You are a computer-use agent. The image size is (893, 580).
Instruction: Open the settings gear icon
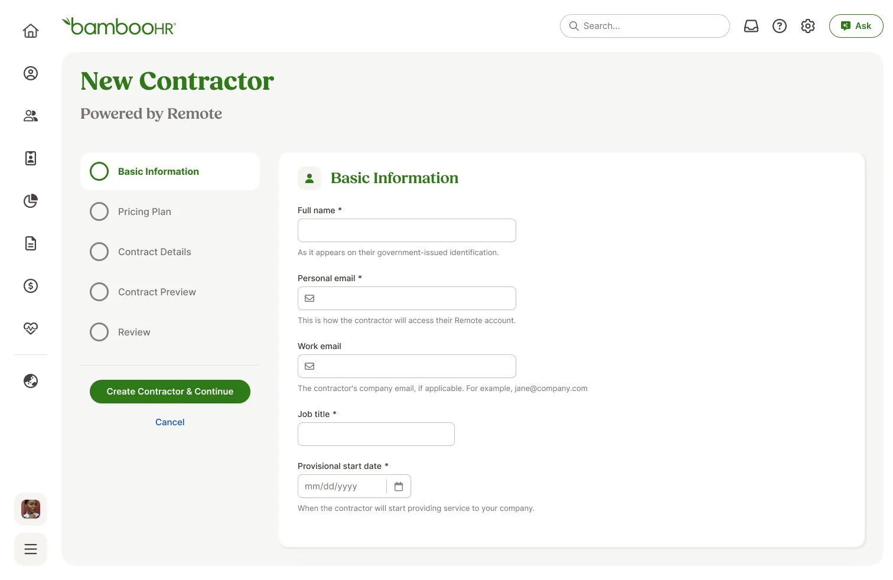pos(808,26)
